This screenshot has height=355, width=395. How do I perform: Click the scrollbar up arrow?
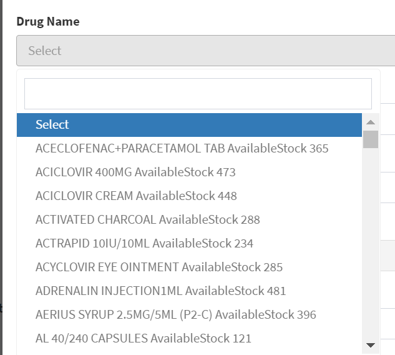[371, 122]
